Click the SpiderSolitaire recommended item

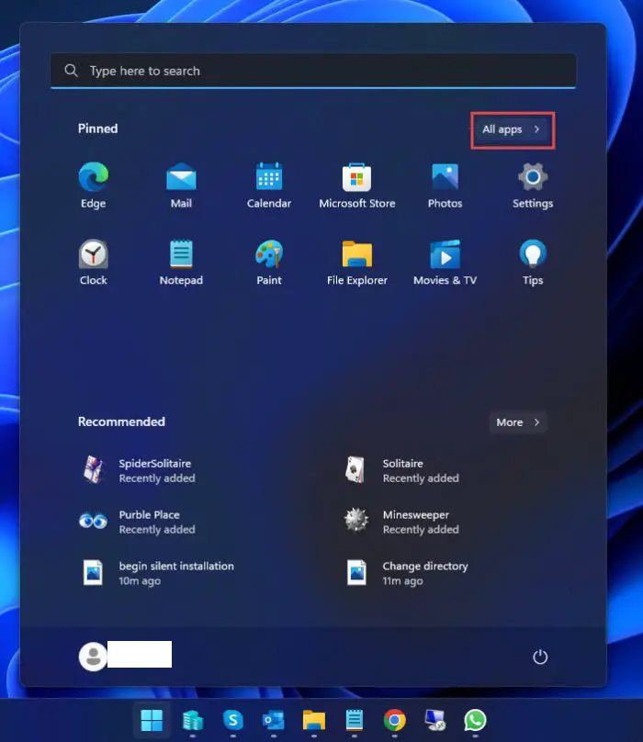click(137, 470)
